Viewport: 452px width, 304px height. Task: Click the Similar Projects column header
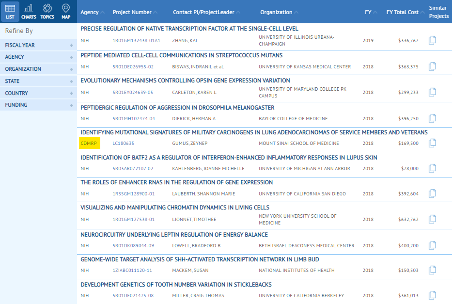point(439,12)
